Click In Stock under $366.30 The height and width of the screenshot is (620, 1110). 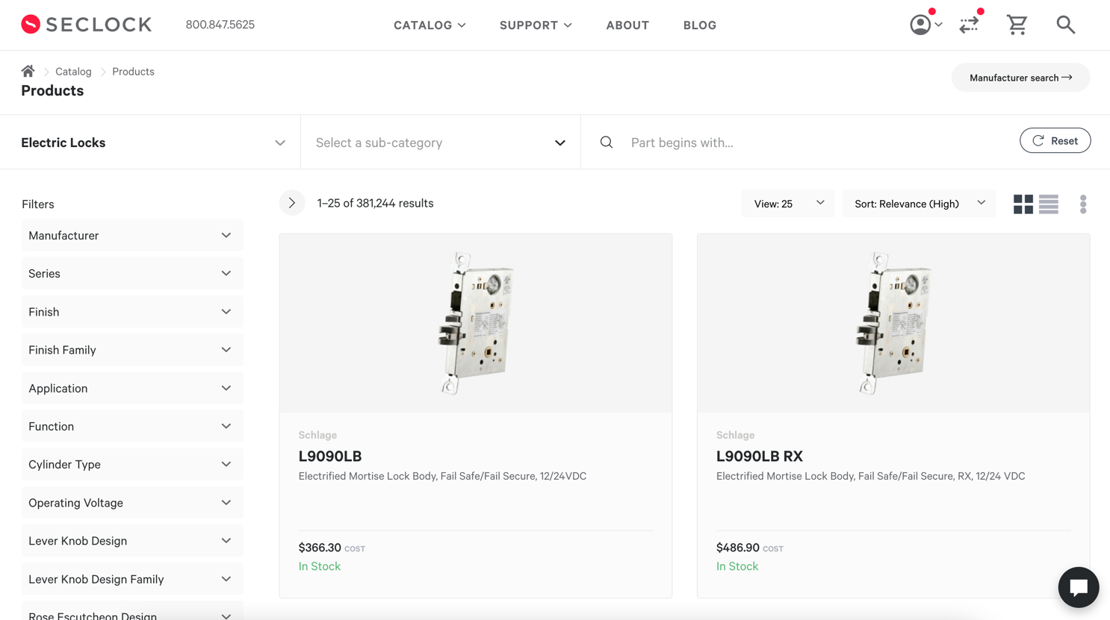click(320, 566)
